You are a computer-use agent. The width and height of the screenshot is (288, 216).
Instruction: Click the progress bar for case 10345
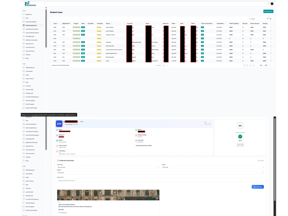(77, 39)
